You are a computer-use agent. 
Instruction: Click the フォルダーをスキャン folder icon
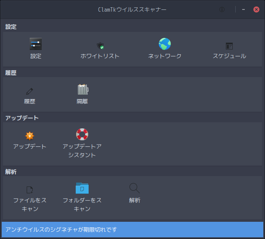[82, 188]
